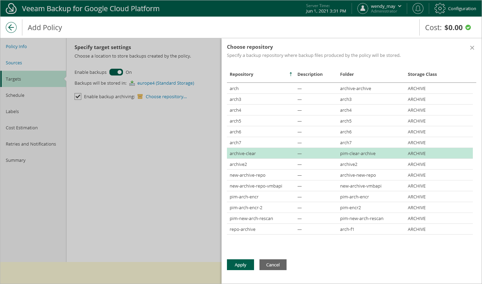This screenshot has width=482, height=284.
Task: Sort by Description column header
Action: click(x=310, y=74)
